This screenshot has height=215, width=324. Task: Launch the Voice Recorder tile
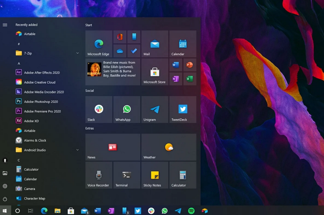coord(99,175)
